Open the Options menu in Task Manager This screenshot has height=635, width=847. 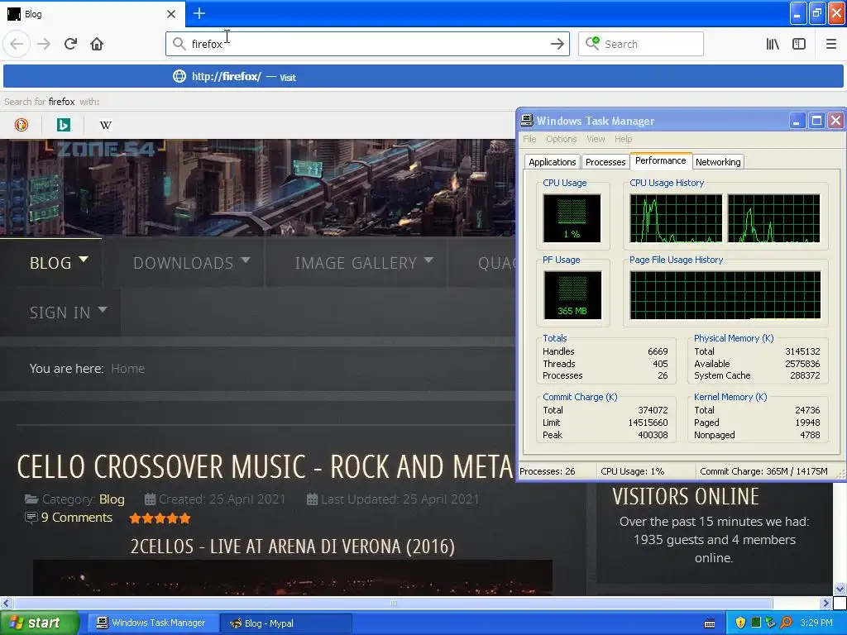[562, 139]
